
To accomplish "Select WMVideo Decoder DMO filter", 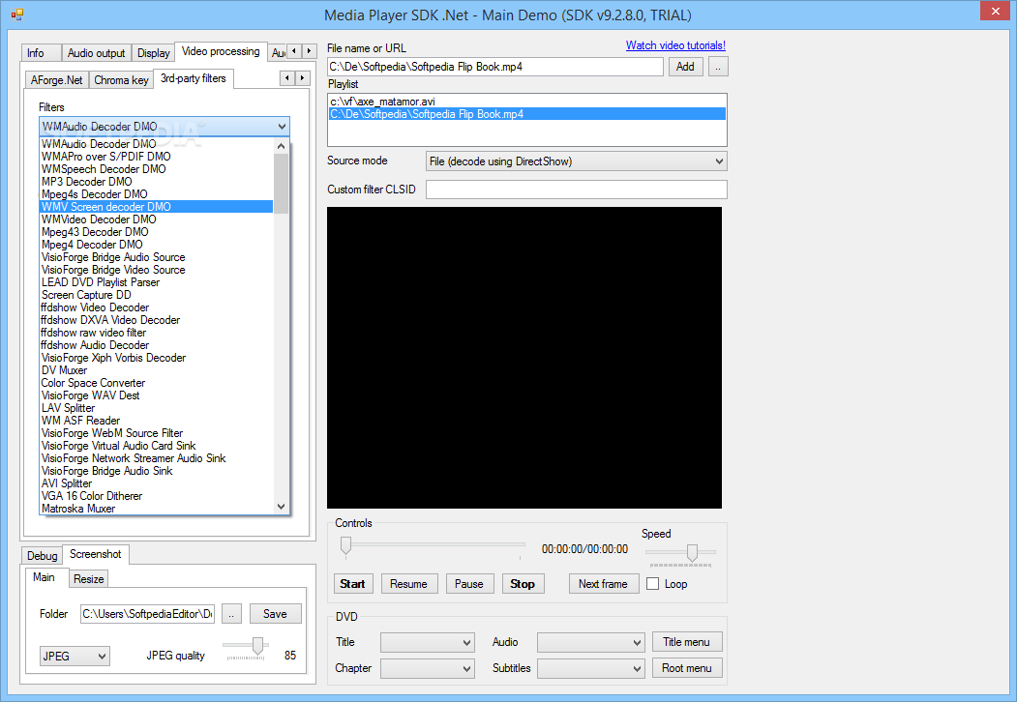I will pos(157,219).
